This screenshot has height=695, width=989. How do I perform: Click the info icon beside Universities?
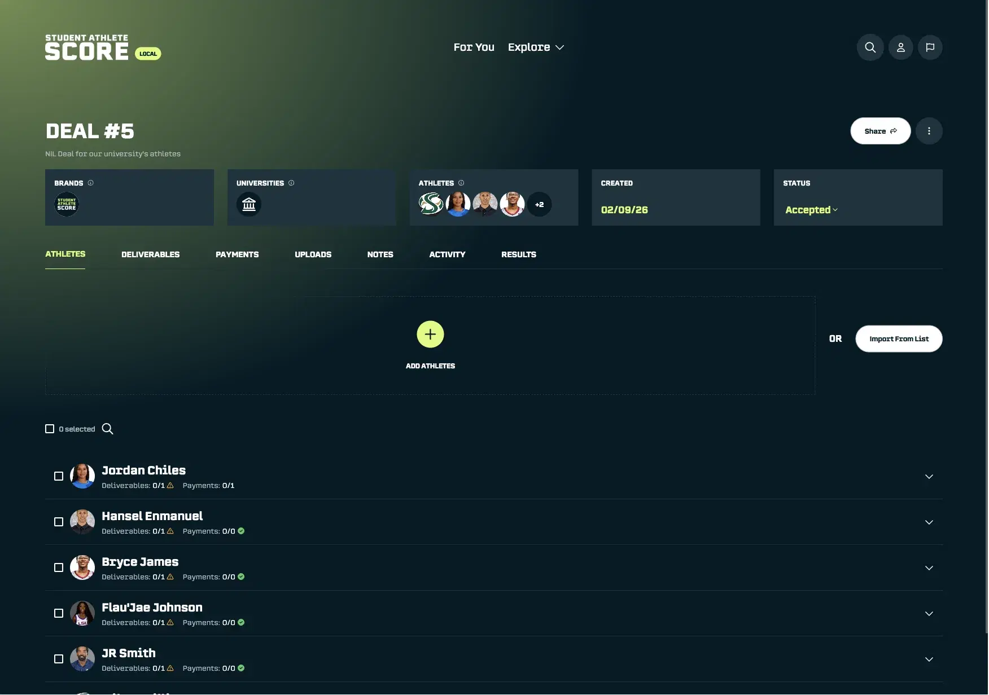[x=291, y=183]
